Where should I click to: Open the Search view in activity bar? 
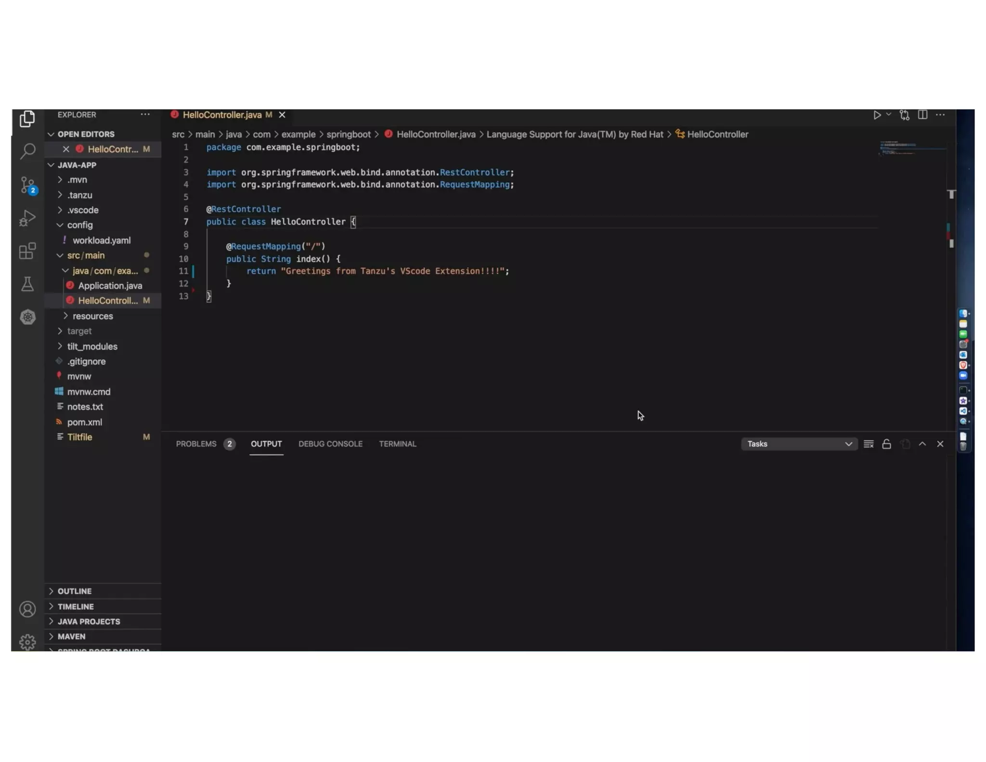(27, 151)
